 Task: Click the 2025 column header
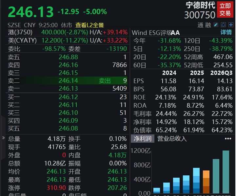pos(197,73)
